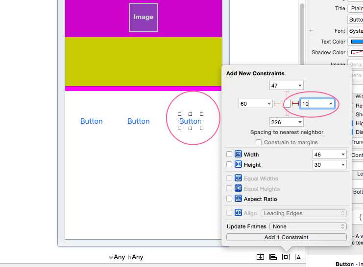Click the selected third Button on canvas
The image size is (363, 267).
(x=190, y=121)
